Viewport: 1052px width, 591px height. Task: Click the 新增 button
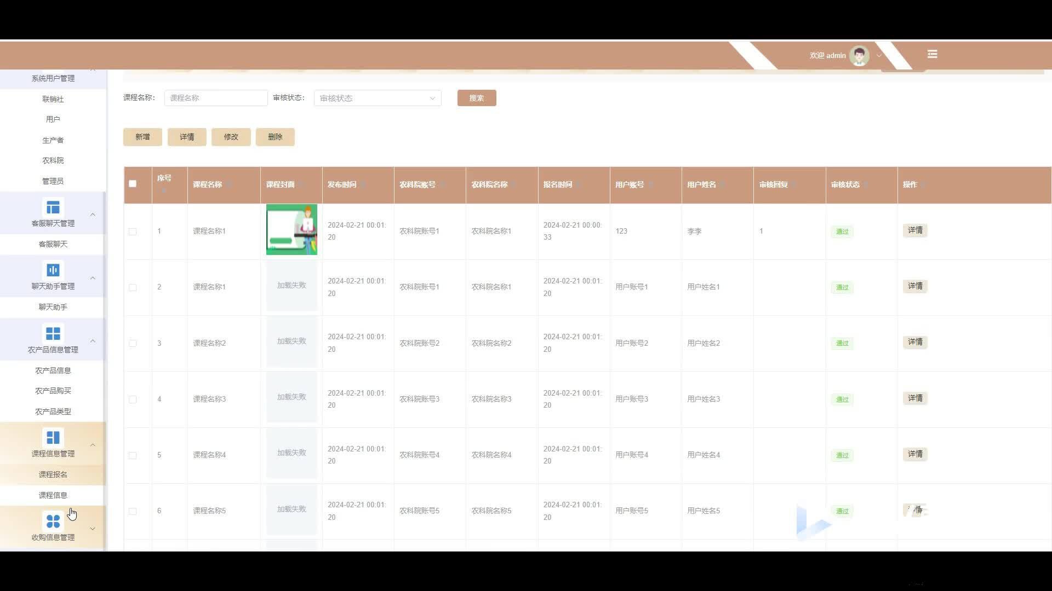tap(142, 137)
